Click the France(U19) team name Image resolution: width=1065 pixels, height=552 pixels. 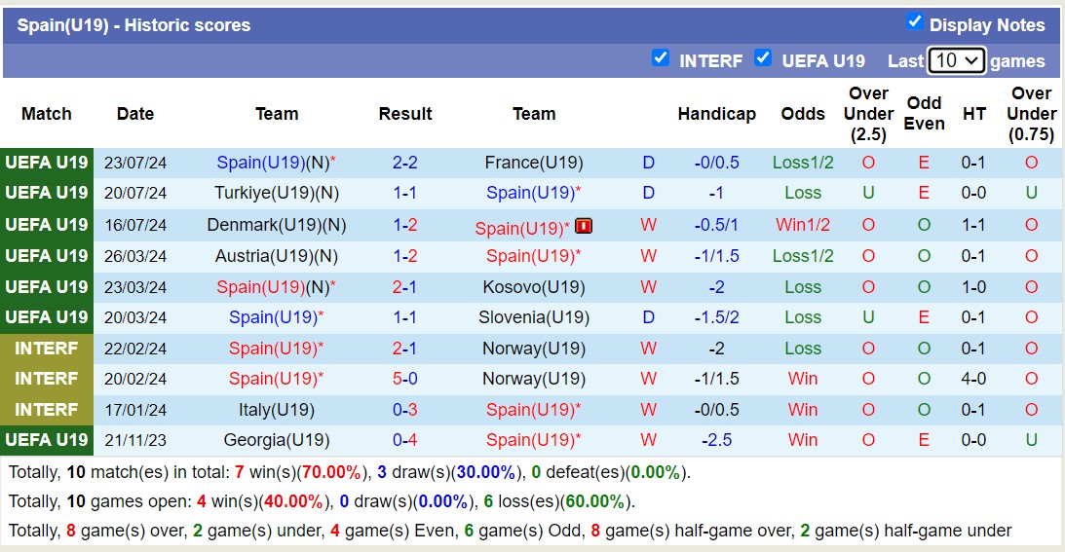(x=534, y=163)
